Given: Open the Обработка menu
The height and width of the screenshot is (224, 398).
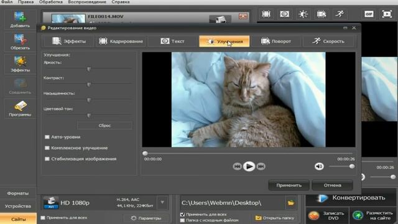Looking at the screenshot, I should pos(51,2).
